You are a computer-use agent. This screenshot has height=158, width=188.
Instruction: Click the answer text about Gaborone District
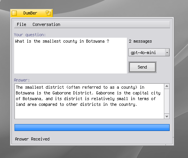click(x=88, y=96)
